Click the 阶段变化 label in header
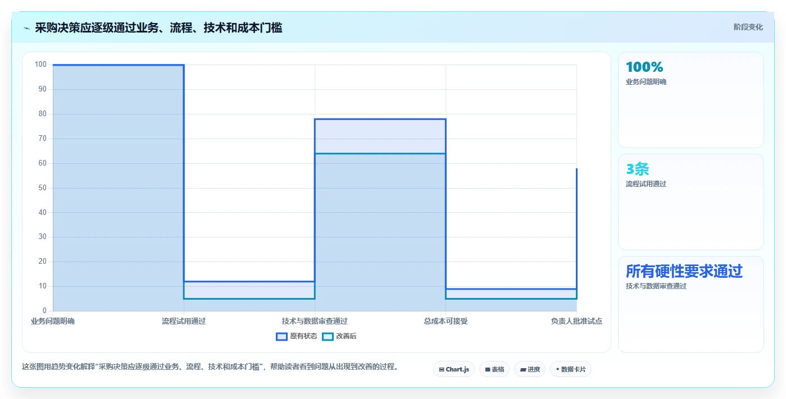The height and width of the screenshot is (399, 786). point(748,27)
